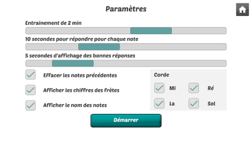Toggle the Sol string checkbox

[194, 104]
